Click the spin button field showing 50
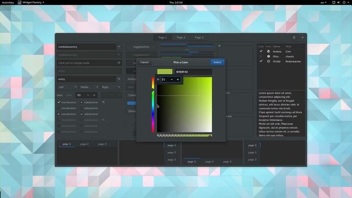 pyautogui.click(x=80, y=95)
